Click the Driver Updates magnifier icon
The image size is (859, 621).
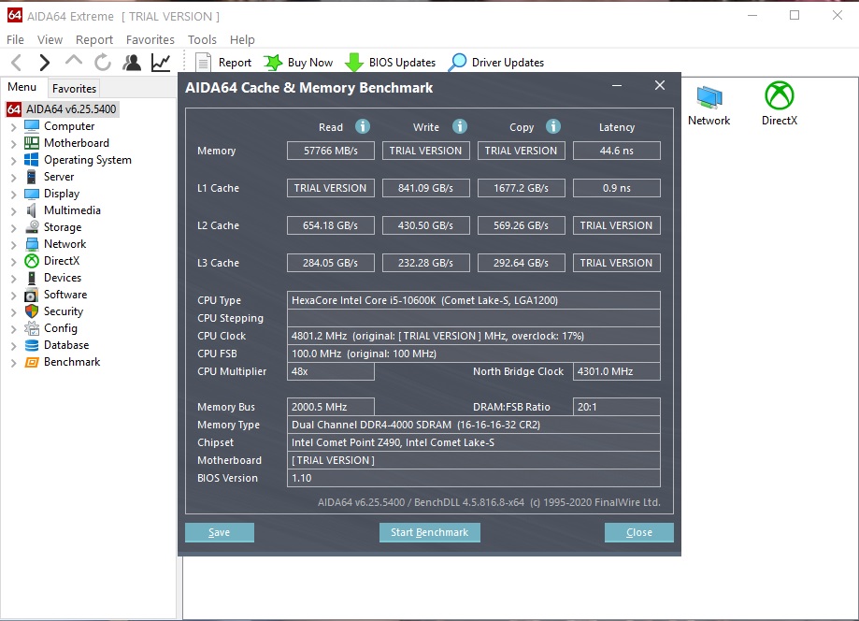pos(457,63)
